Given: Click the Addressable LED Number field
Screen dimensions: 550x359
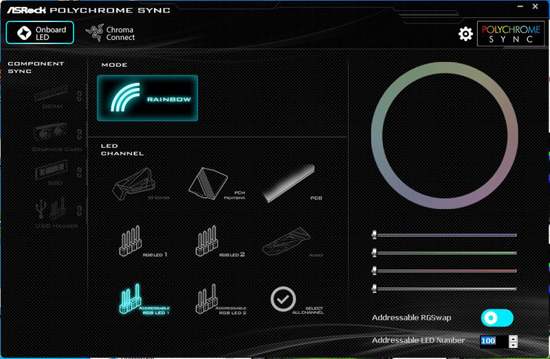Looking at the screenshot, I should click(x=494, y=340).
